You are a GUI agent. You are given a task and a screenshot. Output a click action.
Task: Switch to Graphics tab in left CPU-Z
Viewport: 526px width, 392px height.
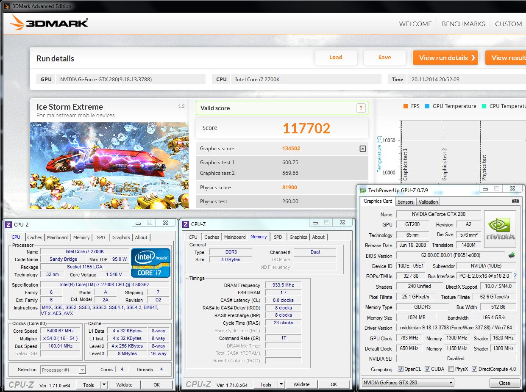[x=121, y=237]
